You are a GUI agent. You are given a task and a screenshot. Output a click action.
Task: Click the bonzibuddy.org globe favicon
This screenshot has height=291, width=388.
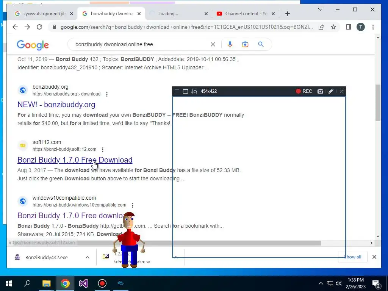[22, 90]
